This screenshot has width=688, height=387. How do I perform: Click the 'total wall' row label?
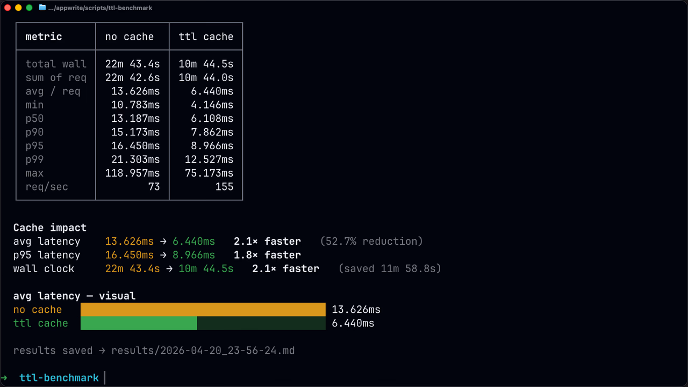tap(56, 64)
